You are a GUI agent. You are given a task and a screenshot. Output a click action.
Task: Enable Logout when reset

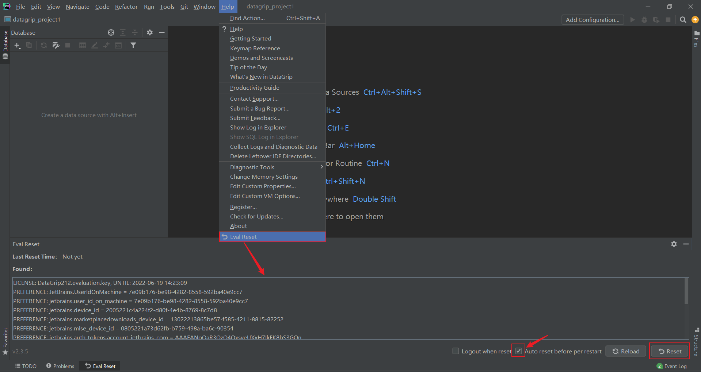(456, 351)
